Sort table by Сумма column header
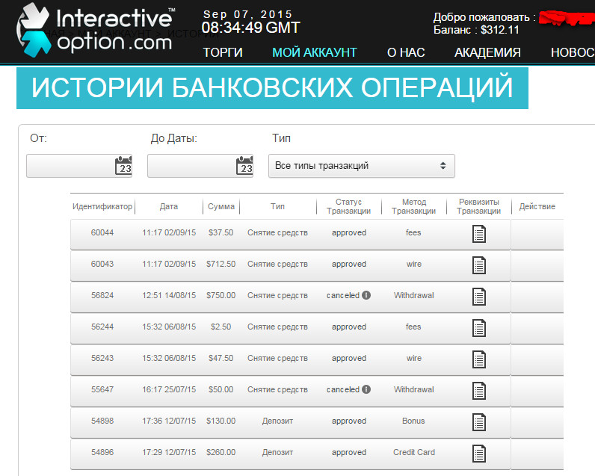Viewport: 595px width, 476px height. pyautogui.click(x=221, y=207)
